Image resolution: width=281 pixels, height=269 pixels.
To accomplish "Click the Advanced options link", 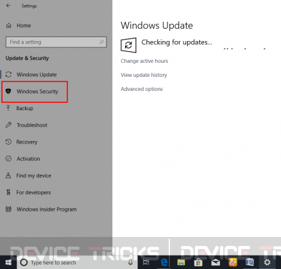I will pyautogui.click(x=142, y=89).
